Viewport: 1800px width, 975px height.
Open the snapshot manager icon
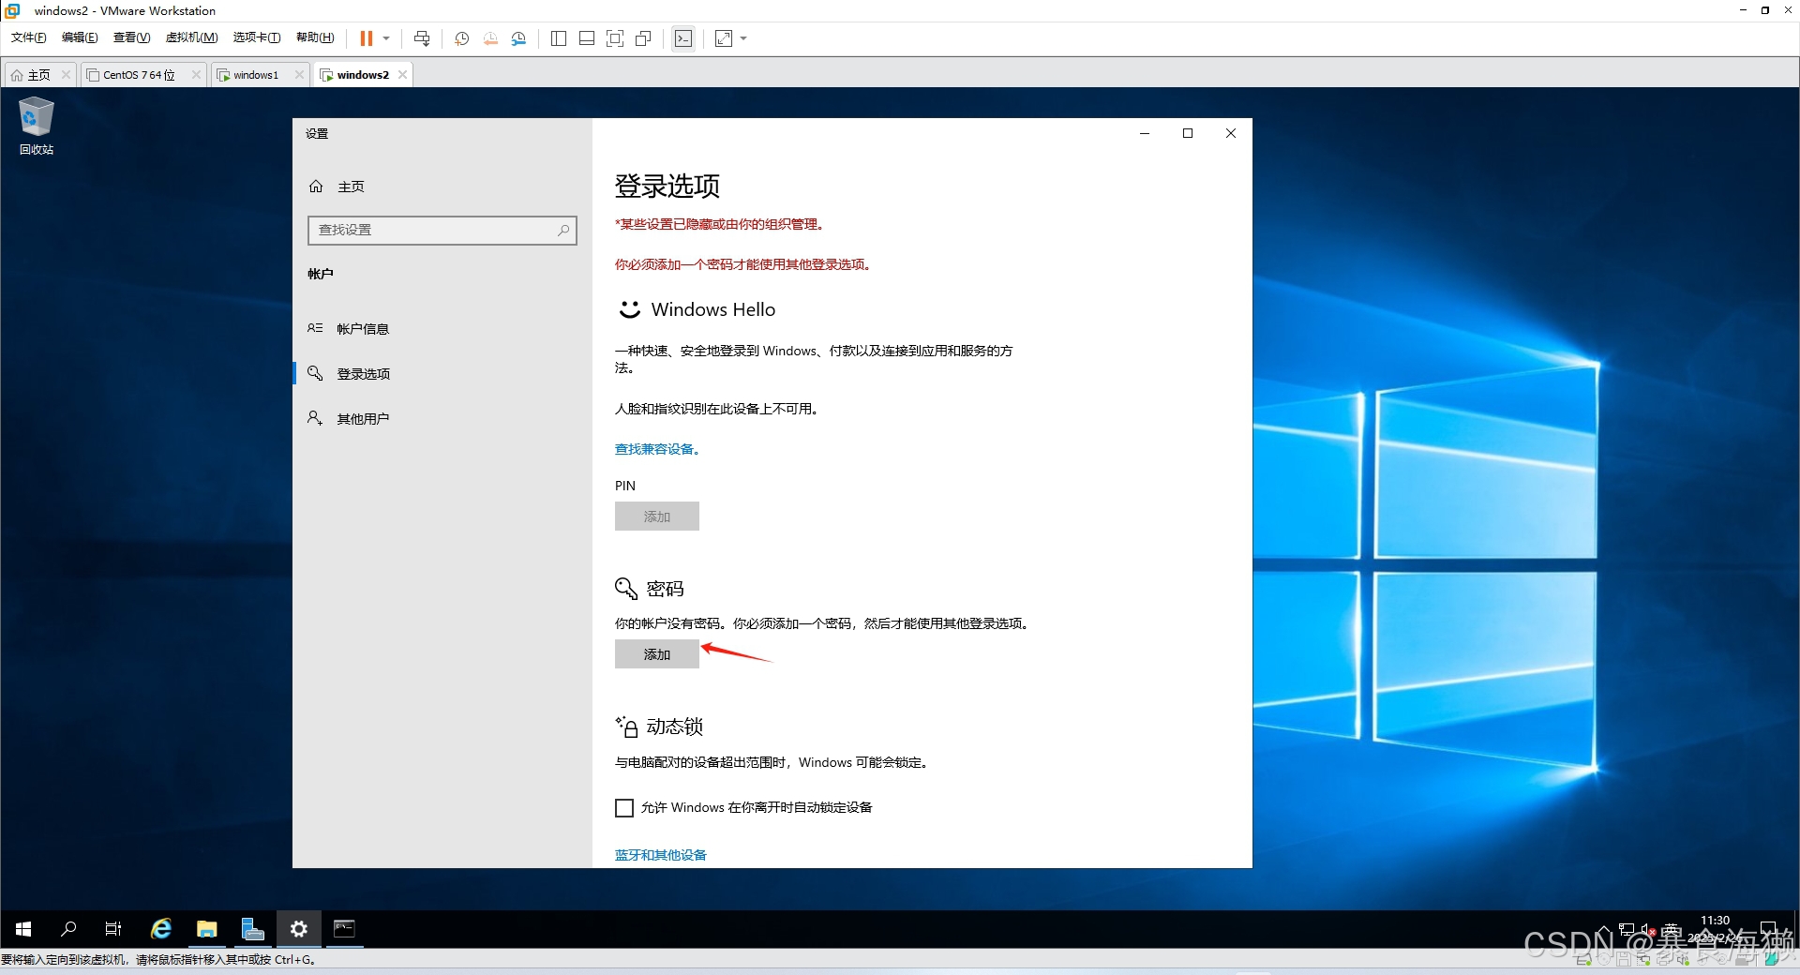tap(518, 38)
